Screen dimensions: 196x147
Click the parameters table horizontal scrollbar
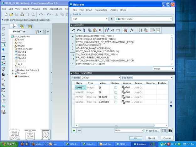tap(116, 125)
